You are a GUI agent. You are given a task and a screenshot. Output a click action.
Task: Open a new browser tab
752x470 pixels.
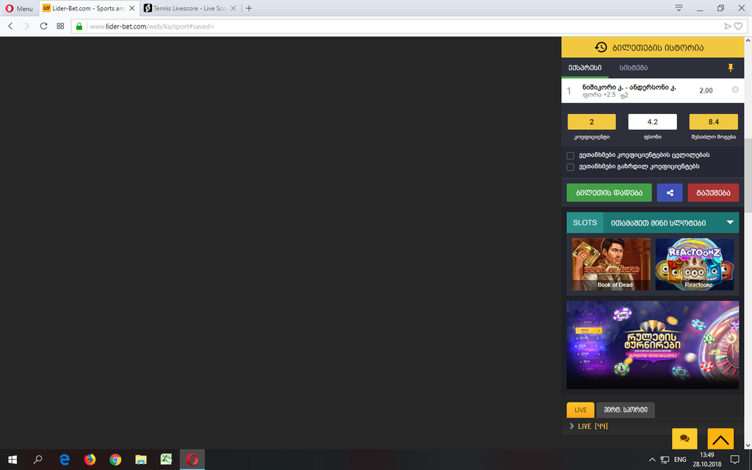248,8
